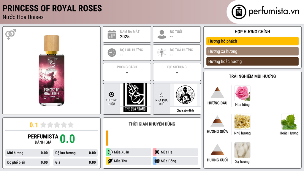304x171 pixels.
Task: Click the Perfumista đánh giá label
Action: [x=43, y=139]
